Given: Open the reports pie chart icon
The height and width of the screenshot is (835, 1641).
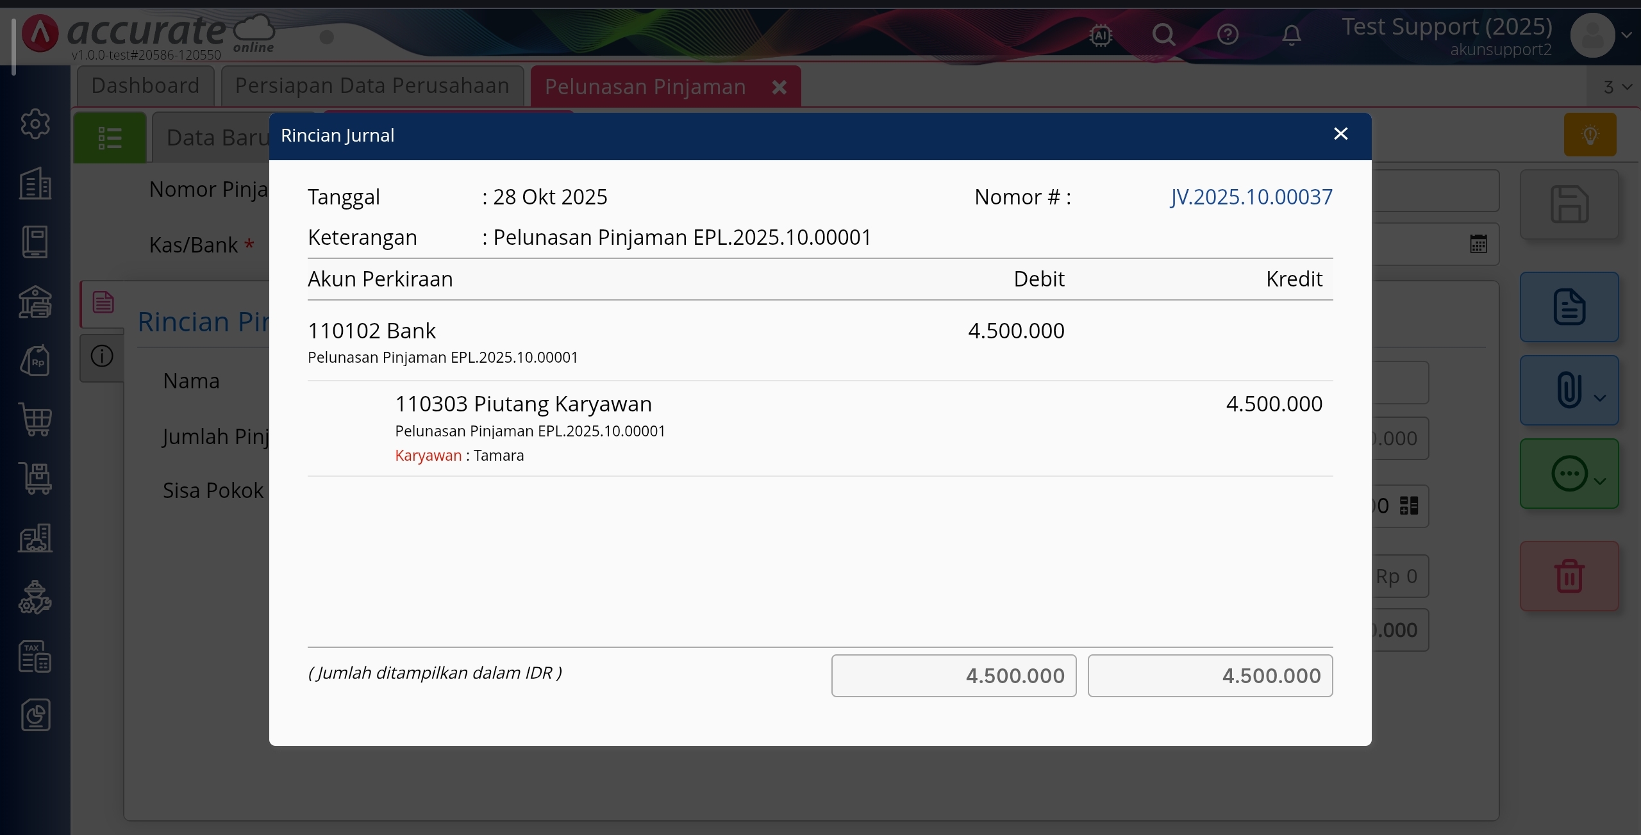Looking at the screenshot, I should [35, 715].
